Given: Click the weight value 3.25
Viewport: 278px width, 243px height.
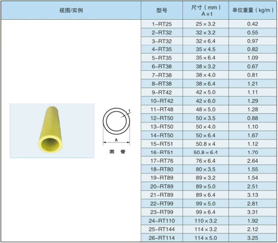Looking at the screenshot, I should click(x=253, y=238).
